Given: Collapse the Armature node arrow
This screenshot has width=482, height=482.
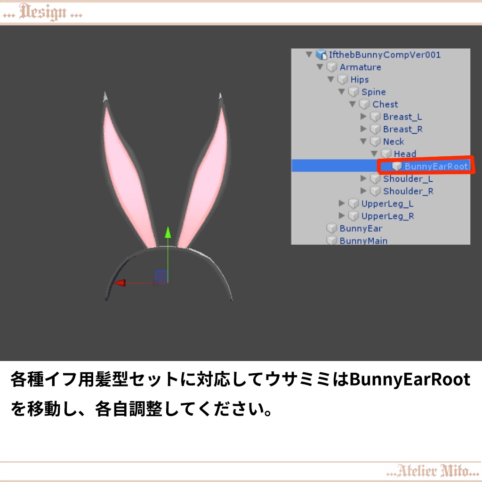Looking at the screenshot, I should coord(320,67).
